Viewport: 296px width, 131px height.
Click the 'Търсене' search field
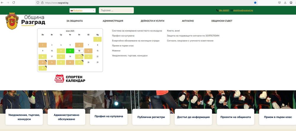[116, 10]
